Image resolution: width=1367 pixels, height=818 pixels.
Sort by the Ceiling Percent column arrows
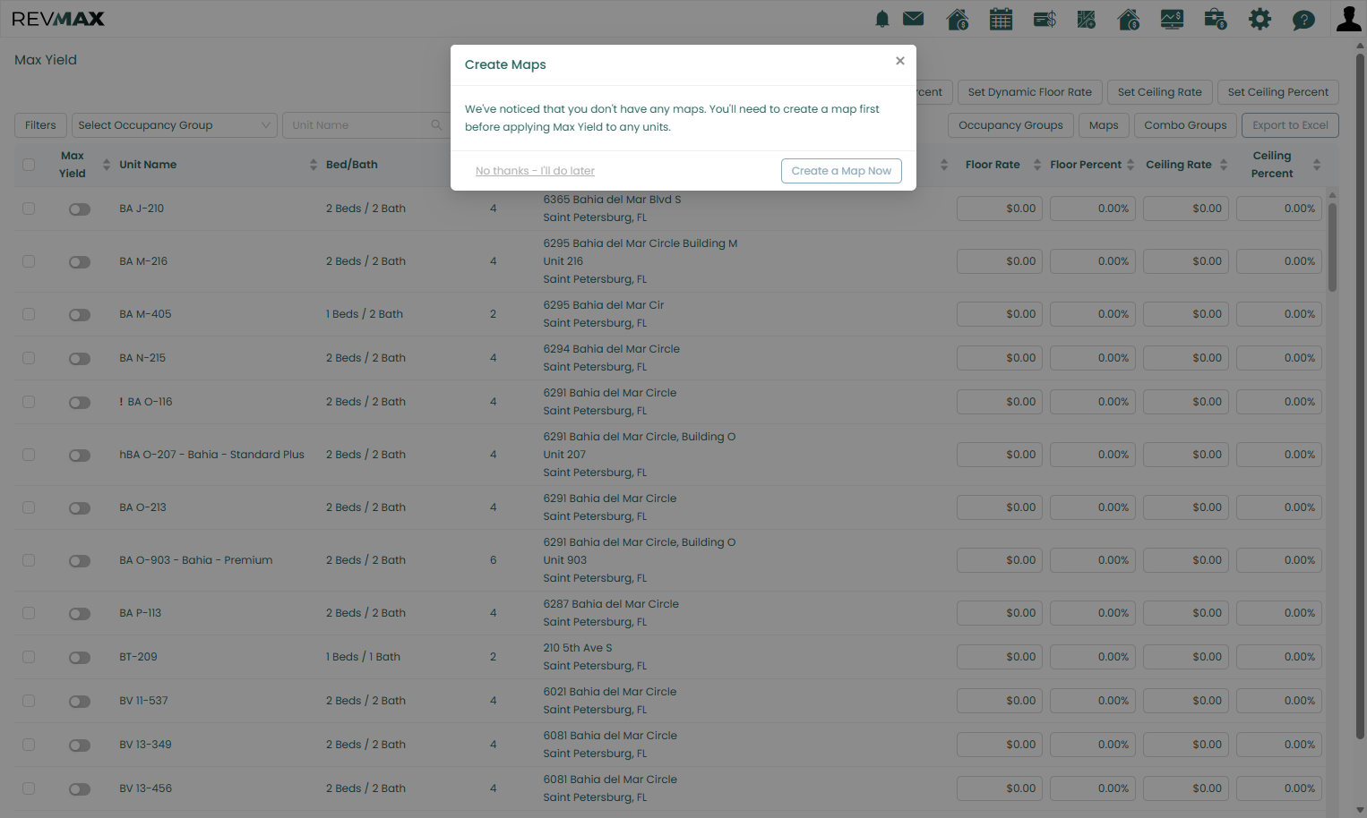tap(1317, 165)
